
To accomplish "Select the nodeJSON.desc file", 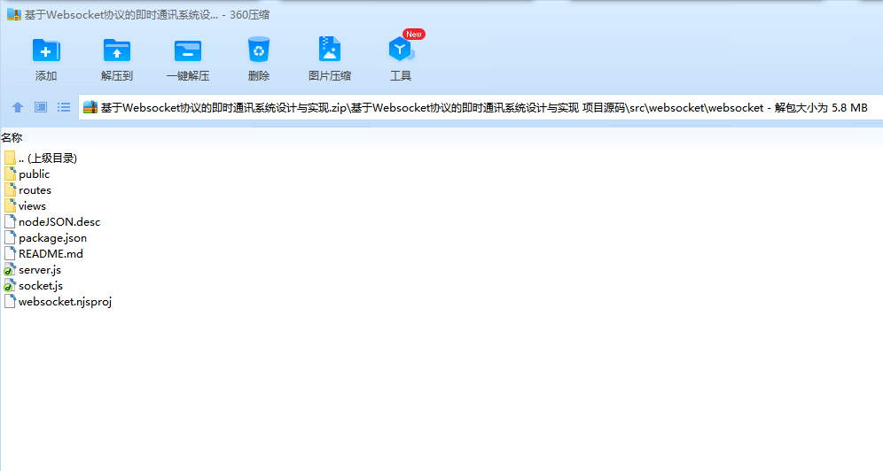I will pos(51,222).
